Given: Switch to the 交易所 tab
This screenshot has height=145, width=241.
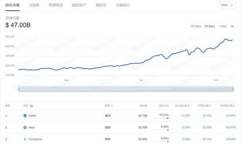Looking at the screenshot, I should coord(34,5).
